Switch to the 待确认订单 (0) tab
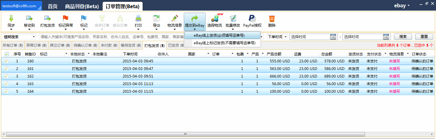The height and width of the screenshot is (139, 436). click(85, 45)
